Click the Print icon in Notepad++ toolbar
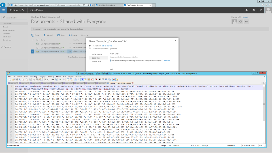 tap(30, 79)
